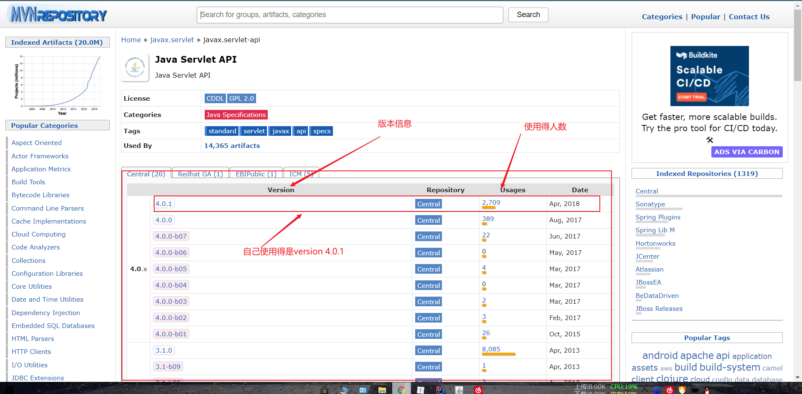
Task: Open version 4.0.0-b01
Action: (x=171, y=334)
